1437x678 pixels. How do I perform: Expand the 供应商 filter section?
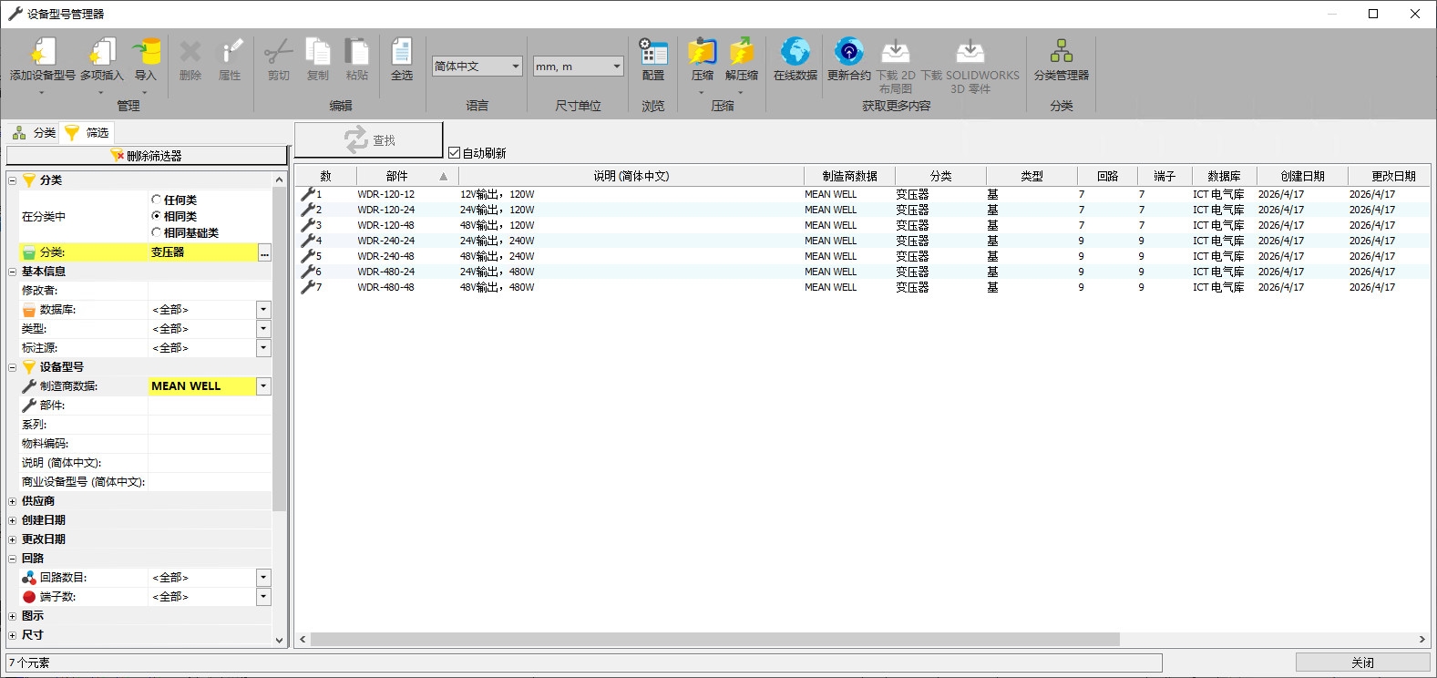tap(12, 501)
